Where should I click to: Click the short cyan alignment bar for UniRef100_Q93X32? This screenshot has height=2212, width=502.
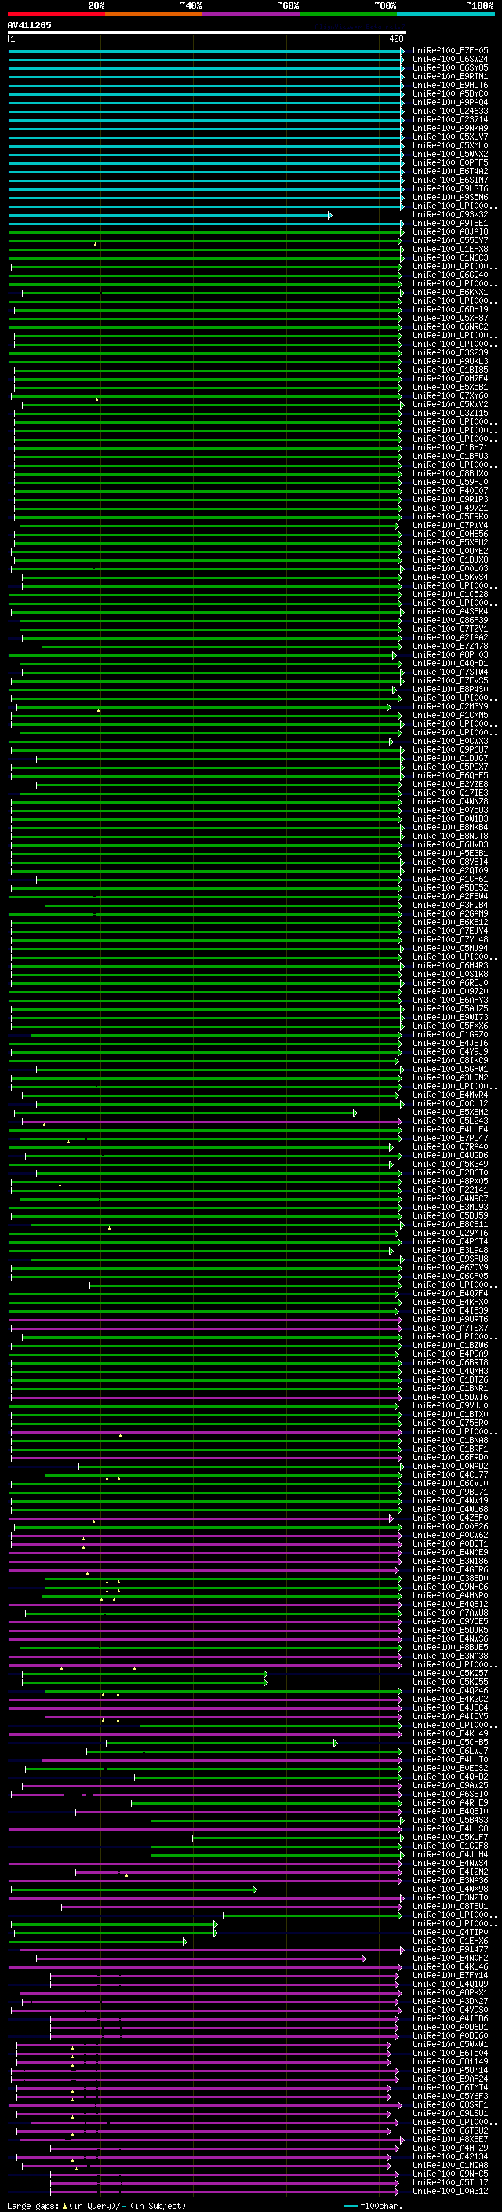pyautogui.click(x=170, y=215)
